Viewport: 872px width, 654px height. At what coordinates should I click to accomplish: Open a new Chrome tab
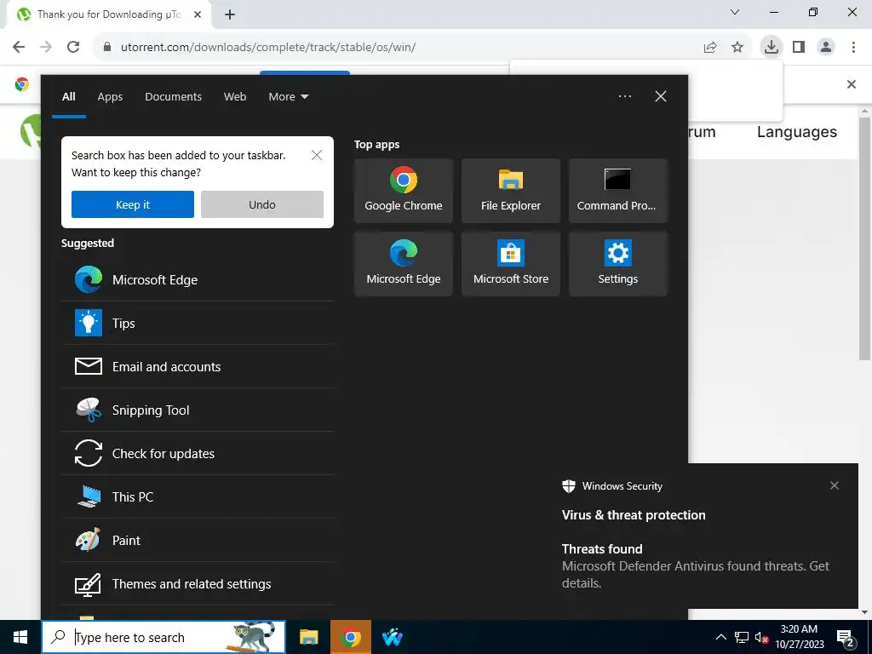point(230,14)
